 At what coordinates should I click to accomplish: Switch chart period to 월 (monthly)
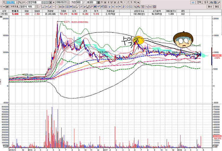click(105, 2)
